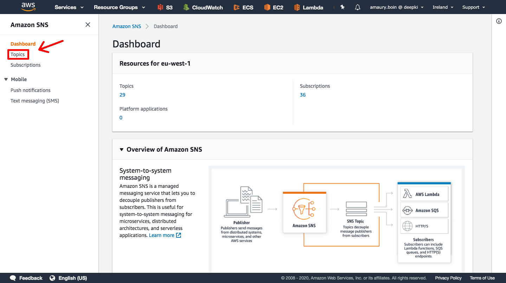This screenshot has height=283, width=506.
Task: Collapse the Overview of Amazon SNS section
Action: pyautogui.click(x=122, y=150)
